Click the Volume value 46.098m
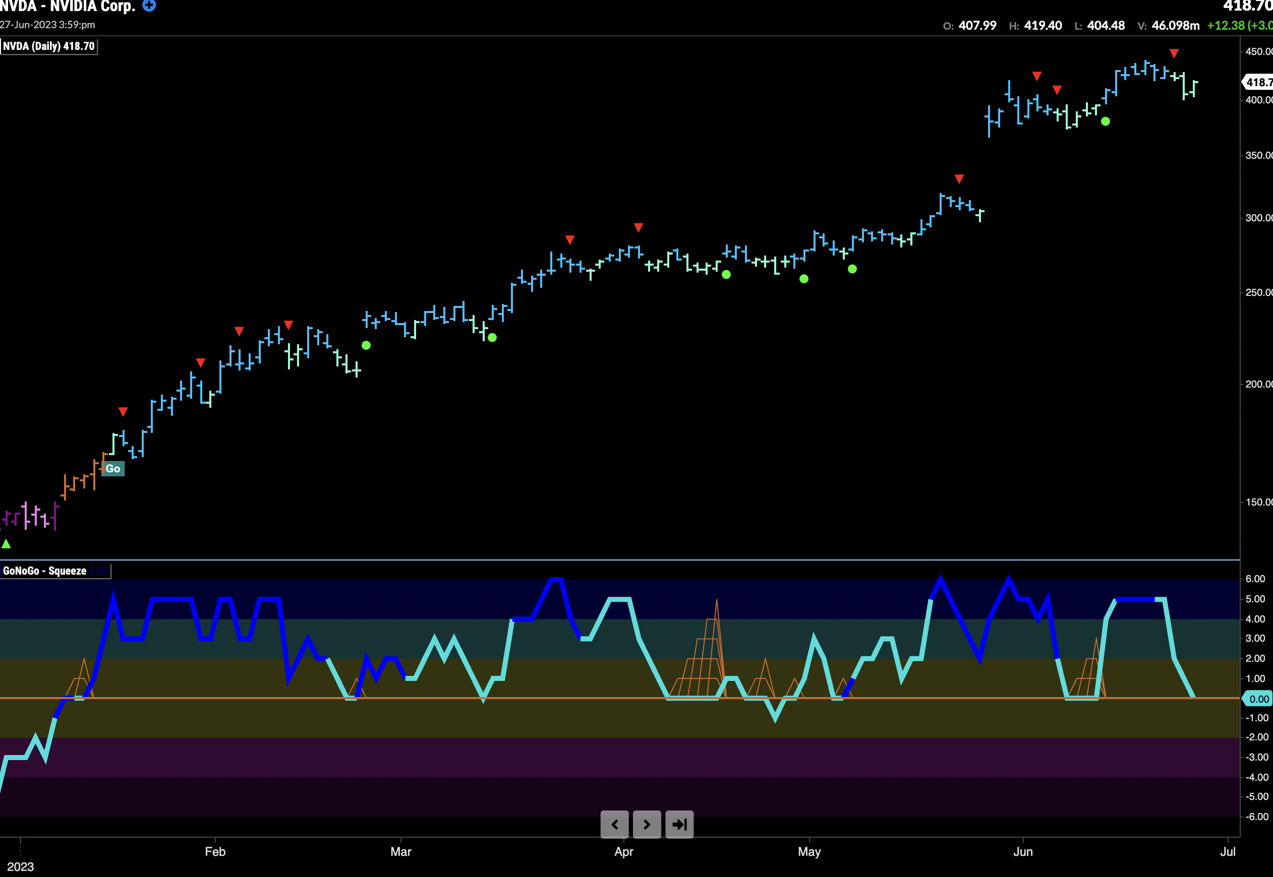This screenshot has height=877, width=1273. pos(1176,25)
